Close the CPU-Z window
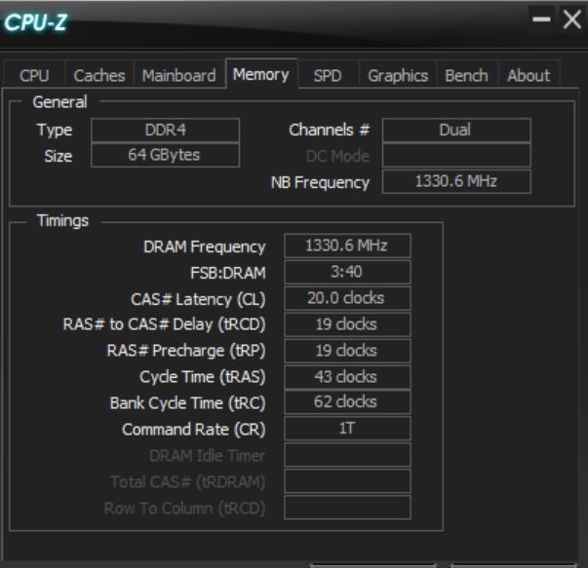The height and width of the screenshot is (568, 588). tap(570, 19)
